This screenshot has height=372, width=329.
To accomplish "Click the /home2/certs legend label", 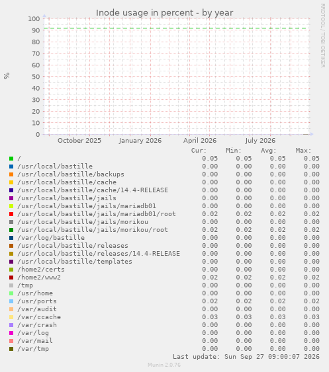I will pos(41,270).
